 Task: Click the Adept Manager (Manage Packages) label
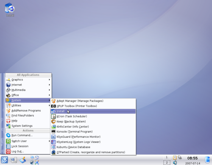coord(80,101)
